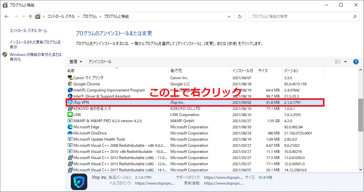Sort by the バージョン column header
Viewport: 364px width, 192px height.
click(x=303, y=70)
